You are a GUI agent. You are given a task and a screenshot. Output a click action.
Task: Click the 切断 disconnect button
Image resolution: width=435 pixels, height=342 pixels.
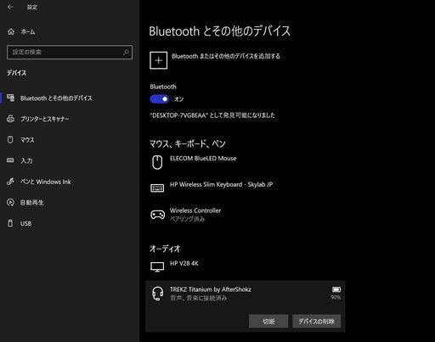[268, 322]
